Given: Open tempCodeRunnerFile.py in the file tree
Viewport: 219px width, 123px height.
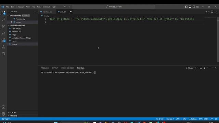Looking at the screenshot, I should click(21, 38).
